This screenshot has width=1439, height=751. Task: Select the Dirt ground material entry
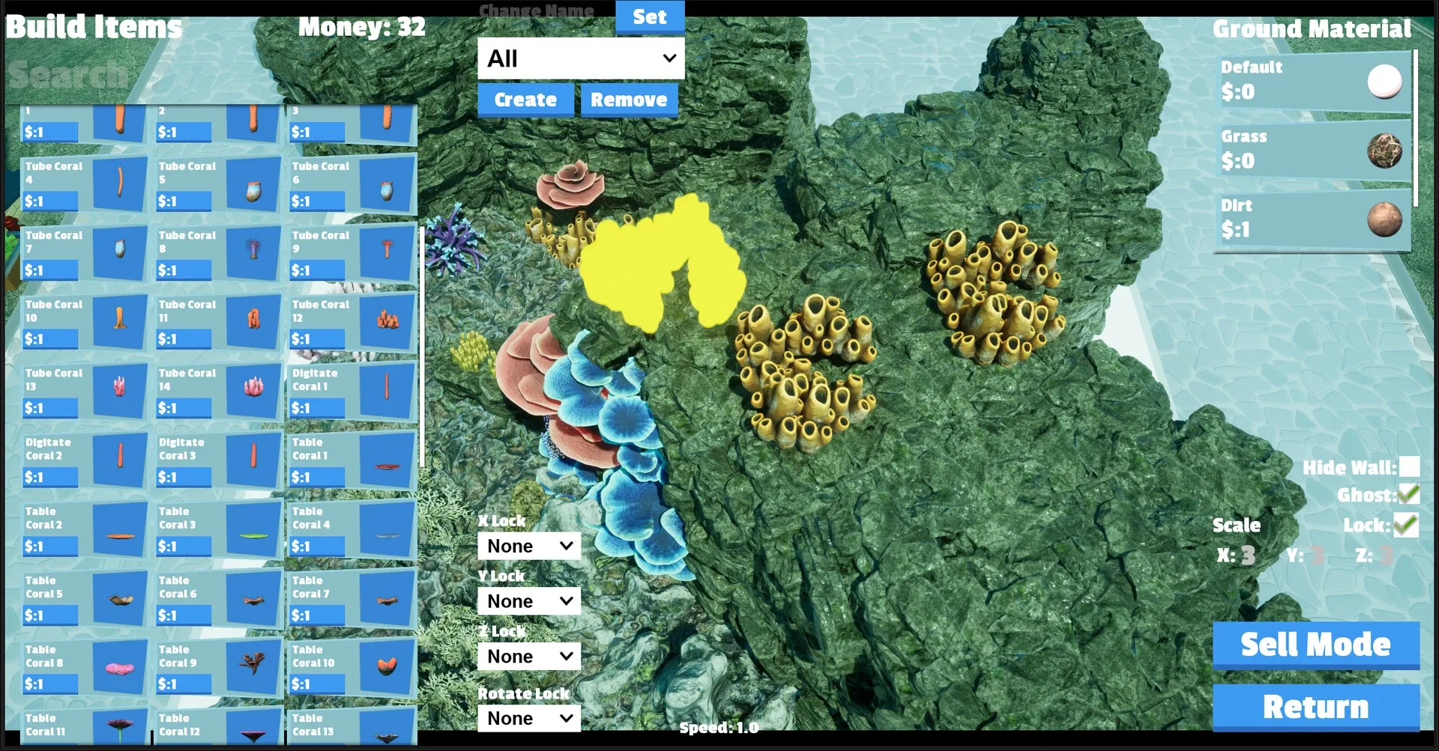(1312, 219)
